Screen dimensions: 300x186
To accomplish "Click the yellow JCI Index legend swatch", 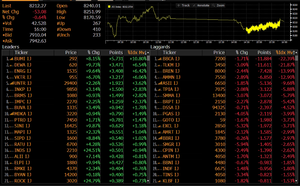I will click(x=109, y=6).
